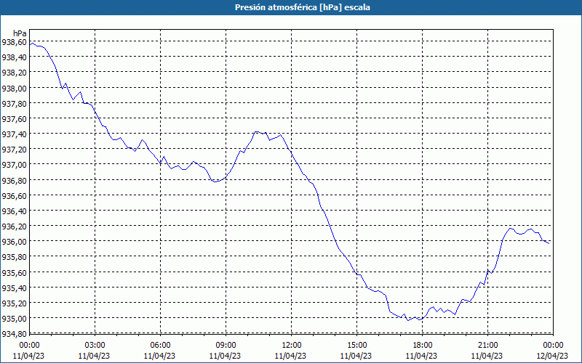Click the 12/04/23 date label
The width and height of the screenshot is (582, 363).
pyautogui.click(x=553, y=356)
